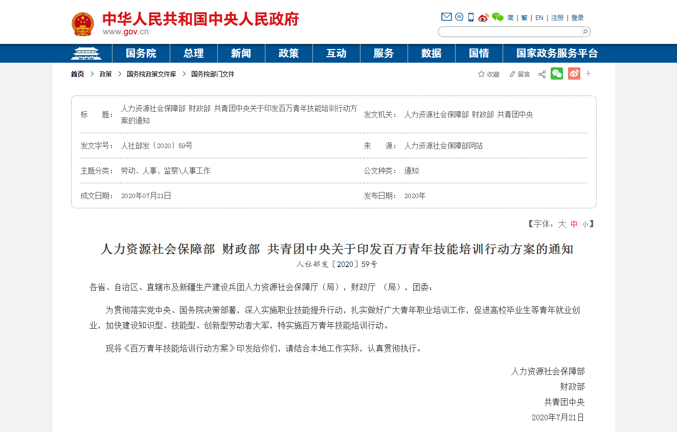Set font size to medium (中)
The image size is (677, 432).
point(574,224)
